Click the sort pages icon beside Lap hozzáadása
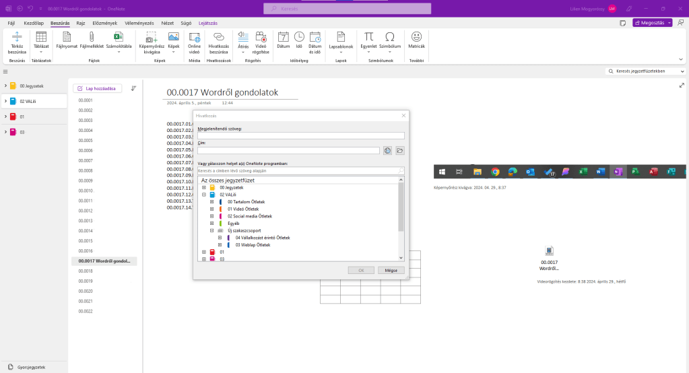Image resolution: width=689 pixels, height=373 pixels. click(x=133, y=88)
